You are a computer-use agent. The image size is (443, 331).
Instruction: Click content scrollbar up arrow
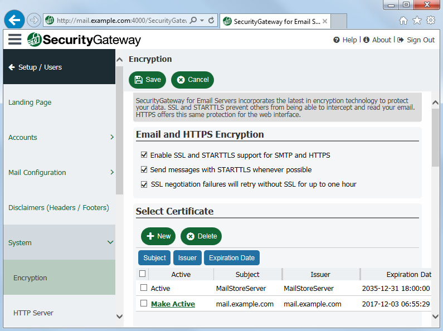coord(435,103)
